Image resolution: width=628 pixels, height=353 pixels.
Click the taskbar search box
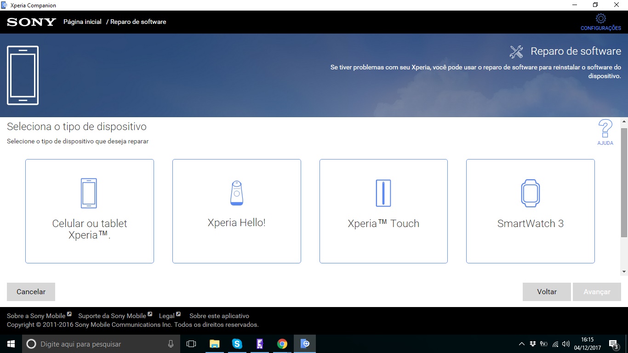[x=101, y=344]
